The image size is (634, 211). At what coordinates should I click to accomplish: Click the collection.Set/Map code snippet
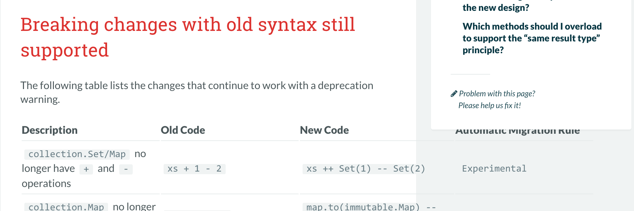(77, 154)
